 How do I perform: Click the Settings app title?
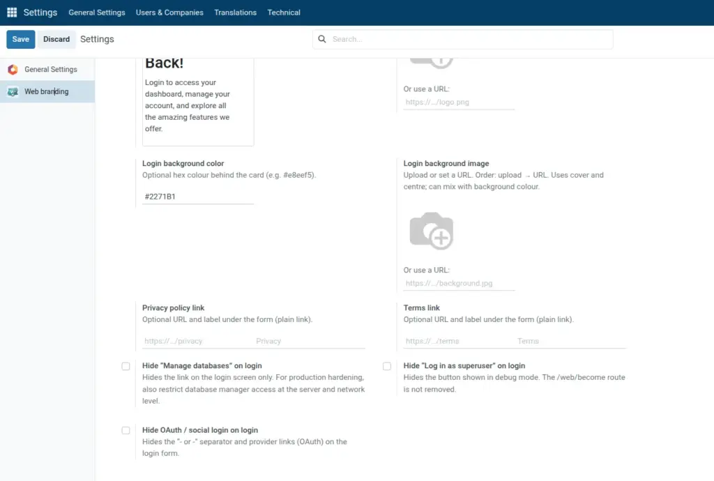click(40, 13)
